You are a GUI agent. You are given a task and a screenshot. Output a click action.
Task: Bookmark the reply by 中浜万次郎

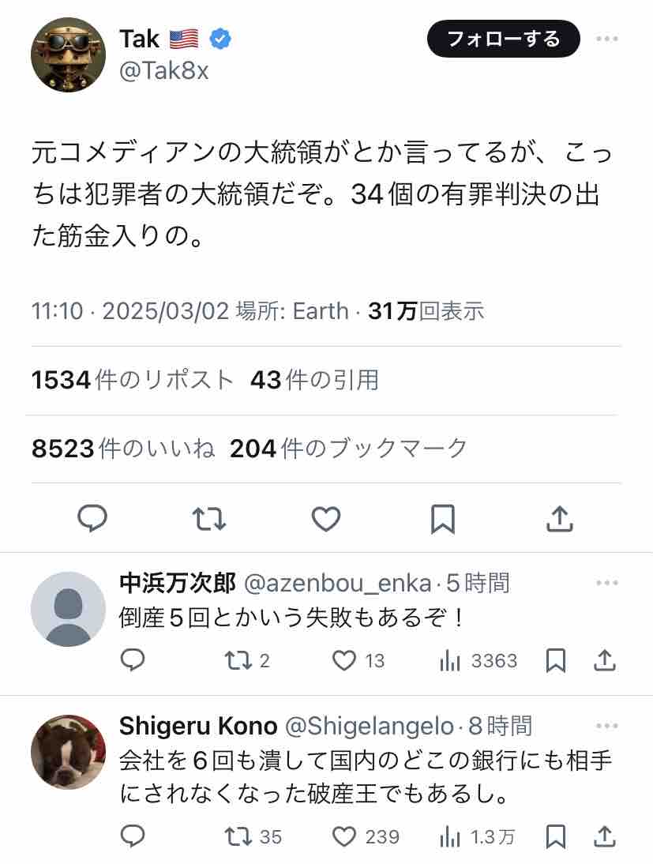tap(556, 660)
